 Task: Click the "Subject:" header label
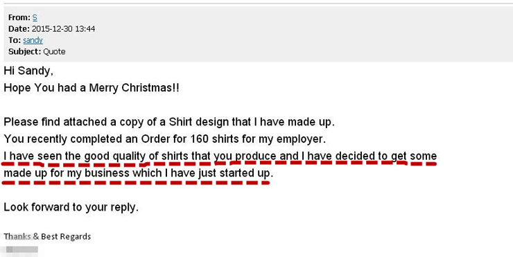pyautogui.click(x=24, y=52)
